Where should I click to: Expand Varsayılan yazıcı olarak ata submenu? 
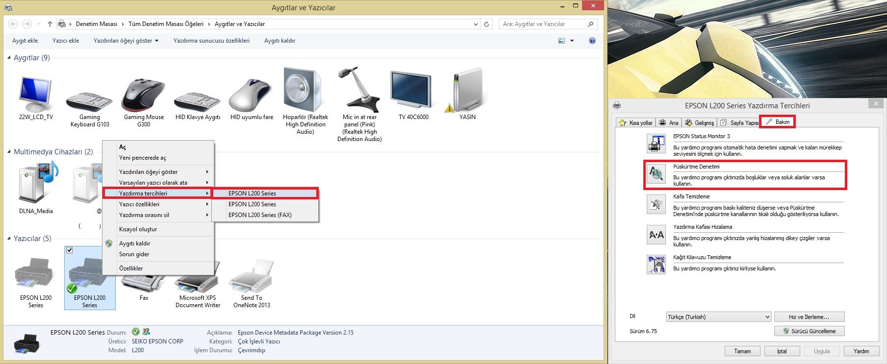158,183
